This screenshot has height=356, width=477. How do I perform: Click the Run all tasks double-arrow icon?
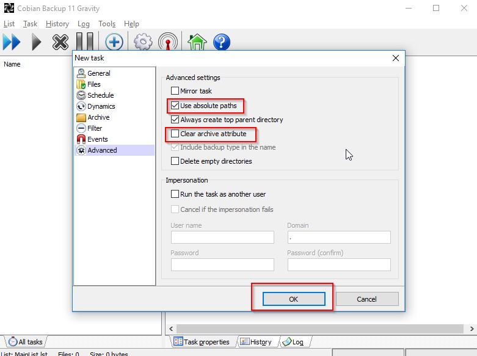pyautogui.click(x=11, y=42)
